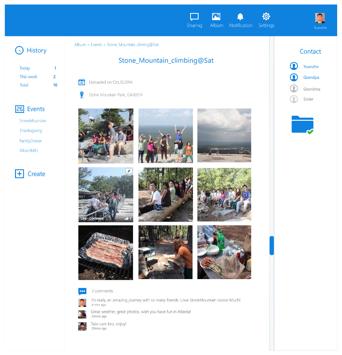Click the Like link on the photo
This screenshot has height=355, width=342.
(83, 218)
